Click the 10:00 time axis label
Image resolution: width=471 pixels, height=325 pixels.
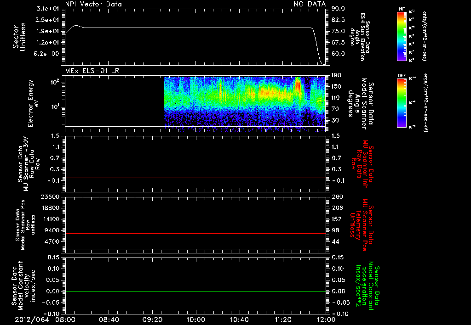tap(195, 319)
